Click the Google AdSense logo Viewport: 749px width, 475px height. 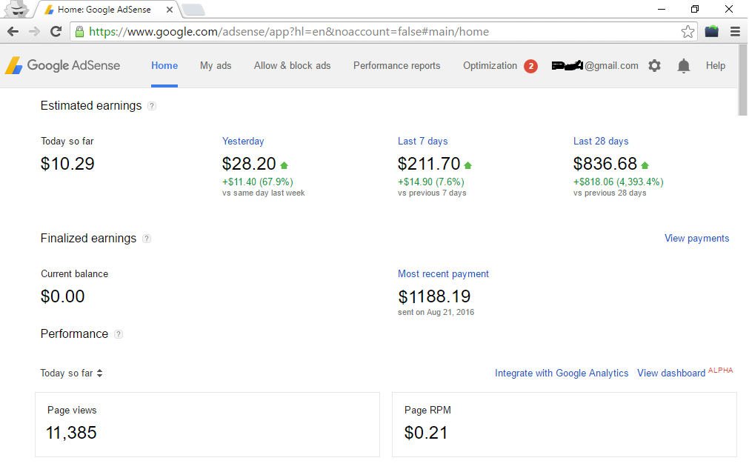coord(62,65)
